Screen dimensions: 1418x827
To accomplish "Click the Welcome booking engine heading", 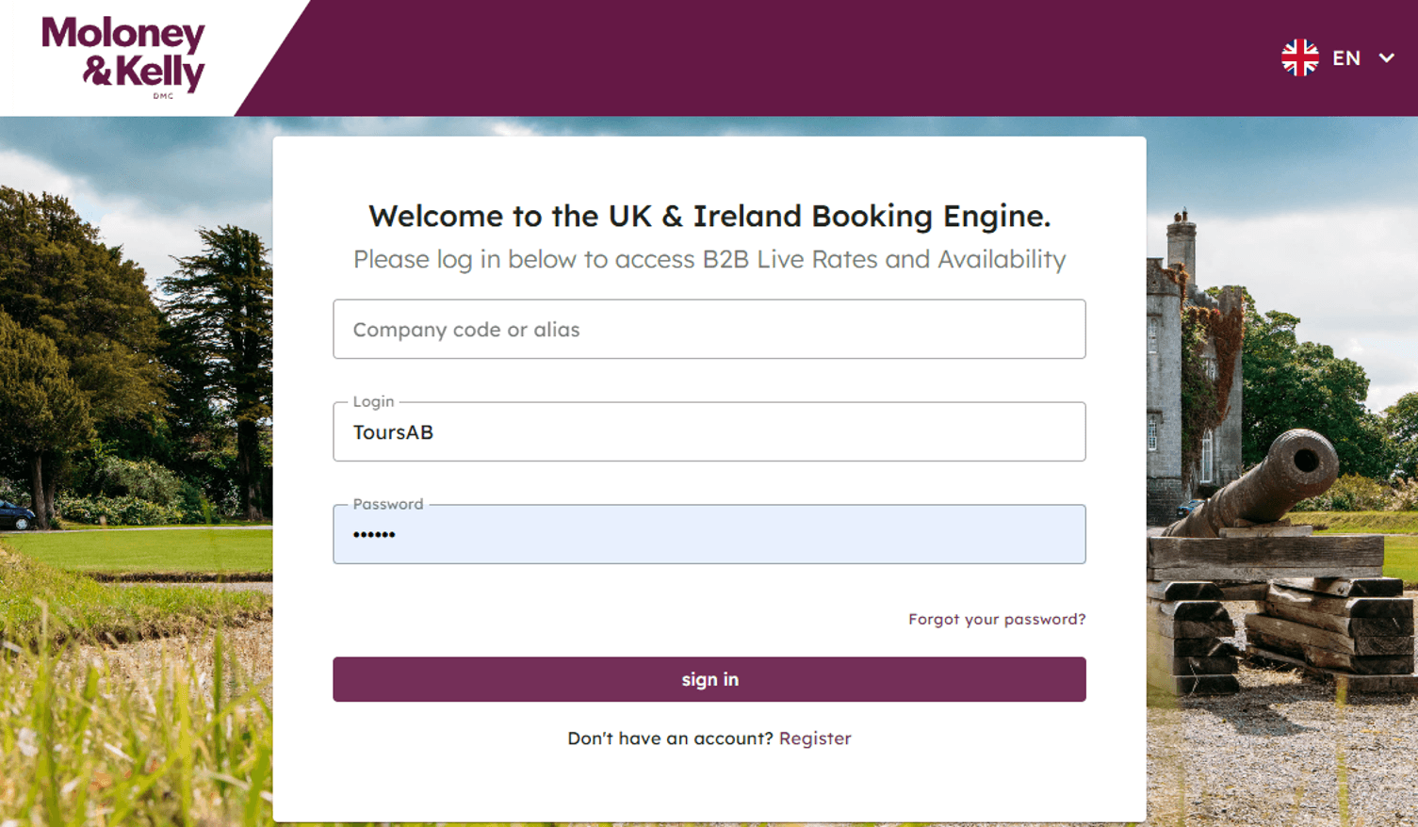I will coord(709,216).
